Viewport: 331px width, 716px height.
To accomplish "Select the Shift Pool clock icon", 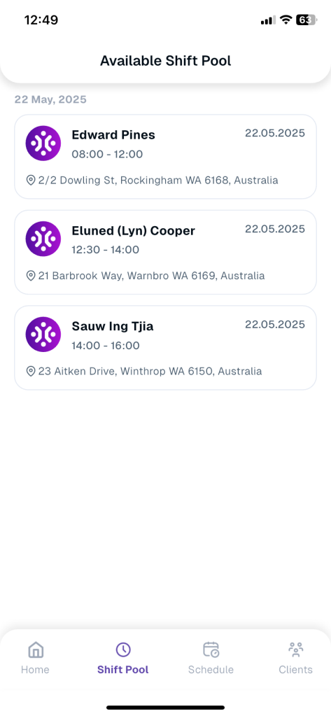I will click(x=122, y=650).
